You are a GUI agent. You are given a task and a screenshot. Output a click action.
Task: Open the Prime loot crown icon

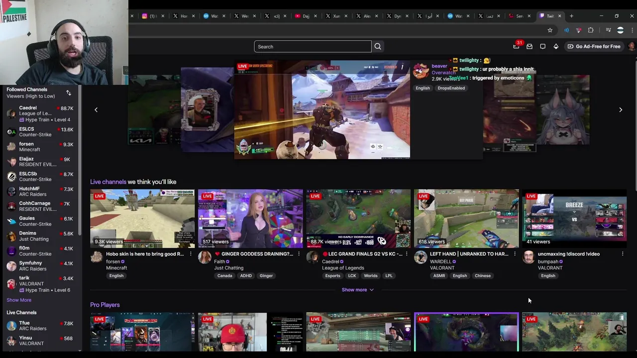516,46
